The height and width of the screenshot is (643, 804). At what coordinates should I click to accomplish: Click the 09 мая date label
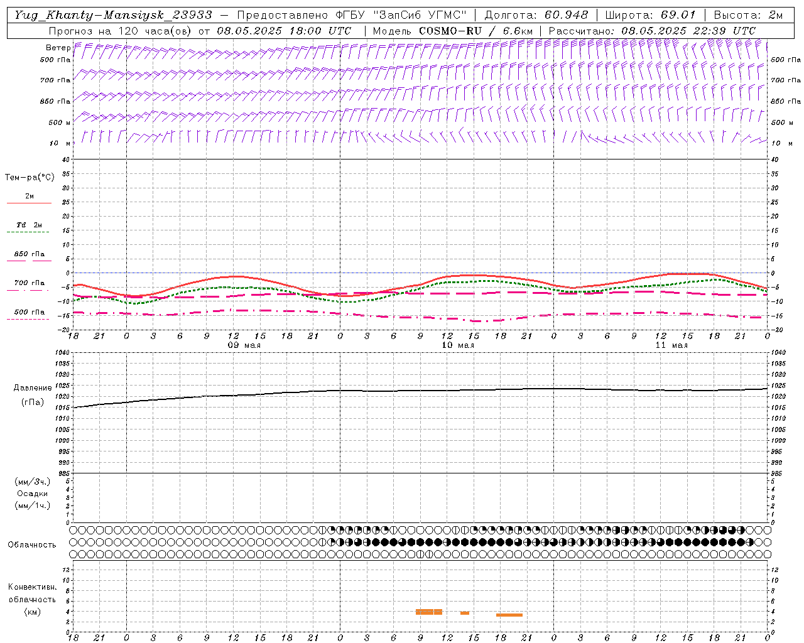pyautogui.click(x=244, y=345)
